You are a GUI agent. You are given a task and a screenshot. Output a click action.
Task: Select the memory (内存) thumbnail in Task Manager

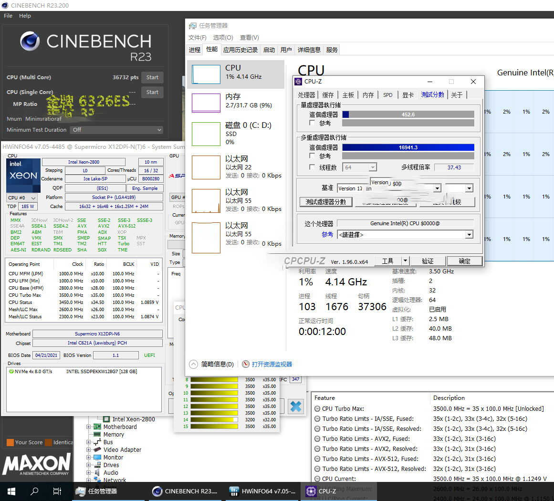[206, 103]
